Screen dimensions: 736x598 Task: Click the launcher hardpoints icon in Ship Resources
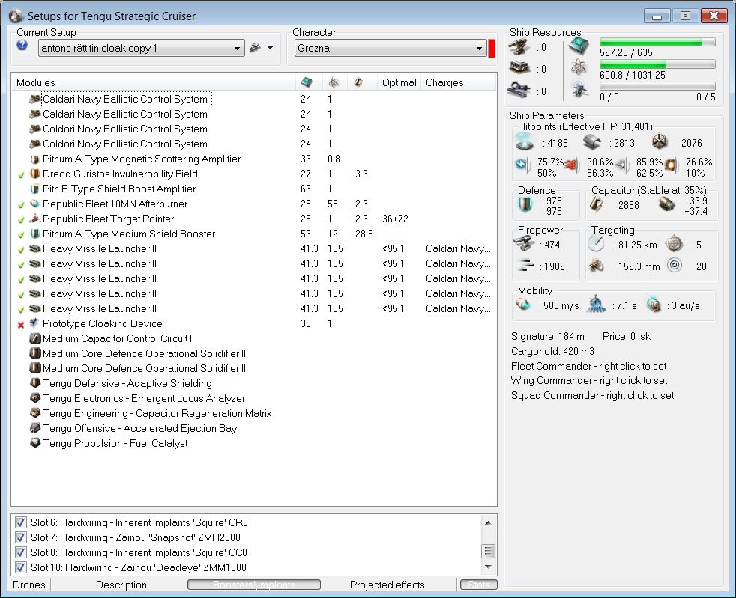coord(519,68)
